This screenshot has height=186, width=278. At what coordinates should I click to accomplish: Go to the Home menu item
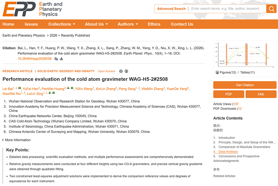(8, 24)
